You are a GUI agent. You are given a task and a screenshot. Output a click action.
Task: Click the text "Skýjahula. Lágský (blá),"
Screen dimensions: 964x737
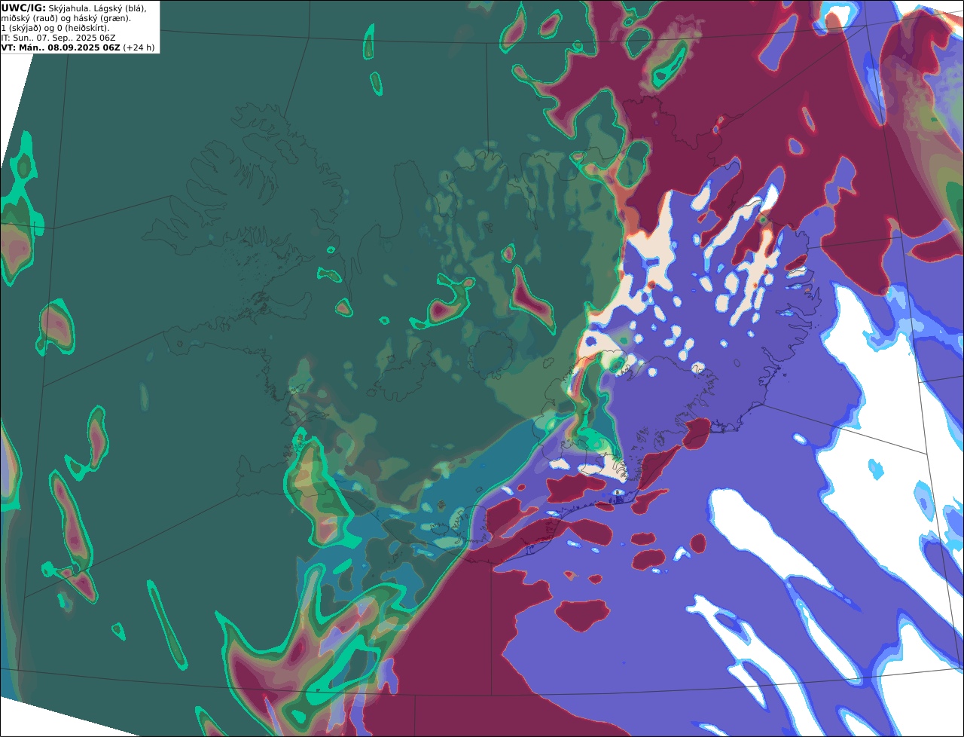(98, 8)
